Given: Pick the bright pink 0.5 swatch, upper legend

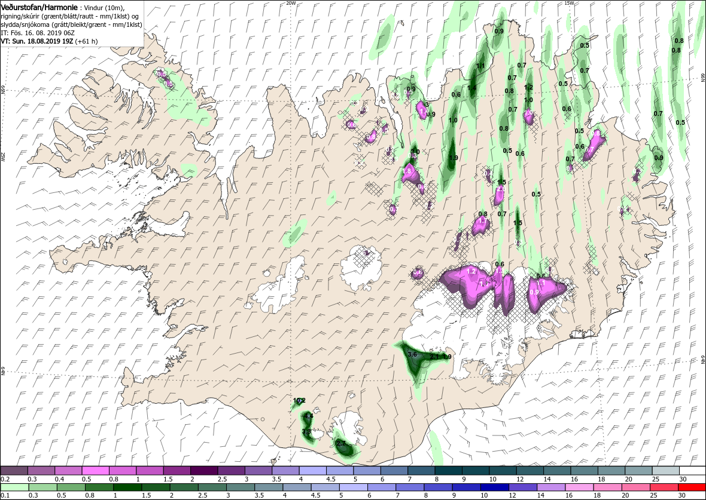Looking at the screenshot, I should [96, 470].
